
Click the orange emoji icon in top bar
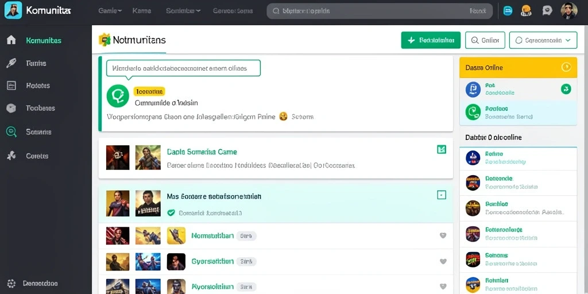coord(527,11)
